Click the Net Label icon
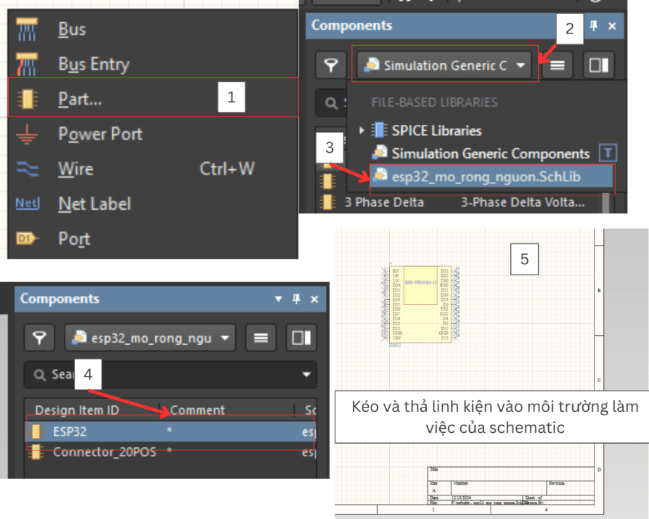 pyautogui.click(x=27, y=204)
